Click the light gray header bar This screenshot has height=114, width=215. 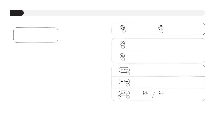114,13
